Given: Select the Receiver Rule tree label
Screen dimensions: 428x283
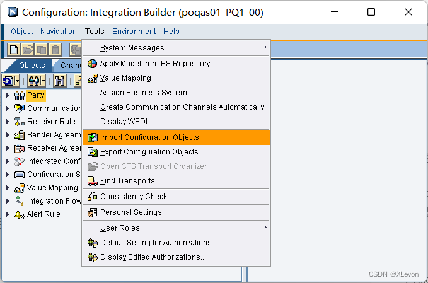Looking at the screenshot, I should (51, 122).
